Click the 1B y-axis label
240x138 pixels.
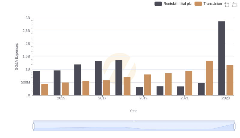click(x=28, y=69)
